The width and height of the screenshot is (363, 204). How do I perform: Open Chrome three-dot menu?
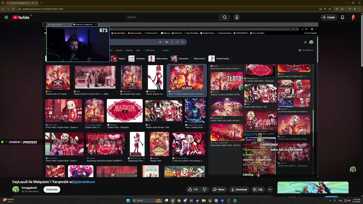click(x=360, y=9)
